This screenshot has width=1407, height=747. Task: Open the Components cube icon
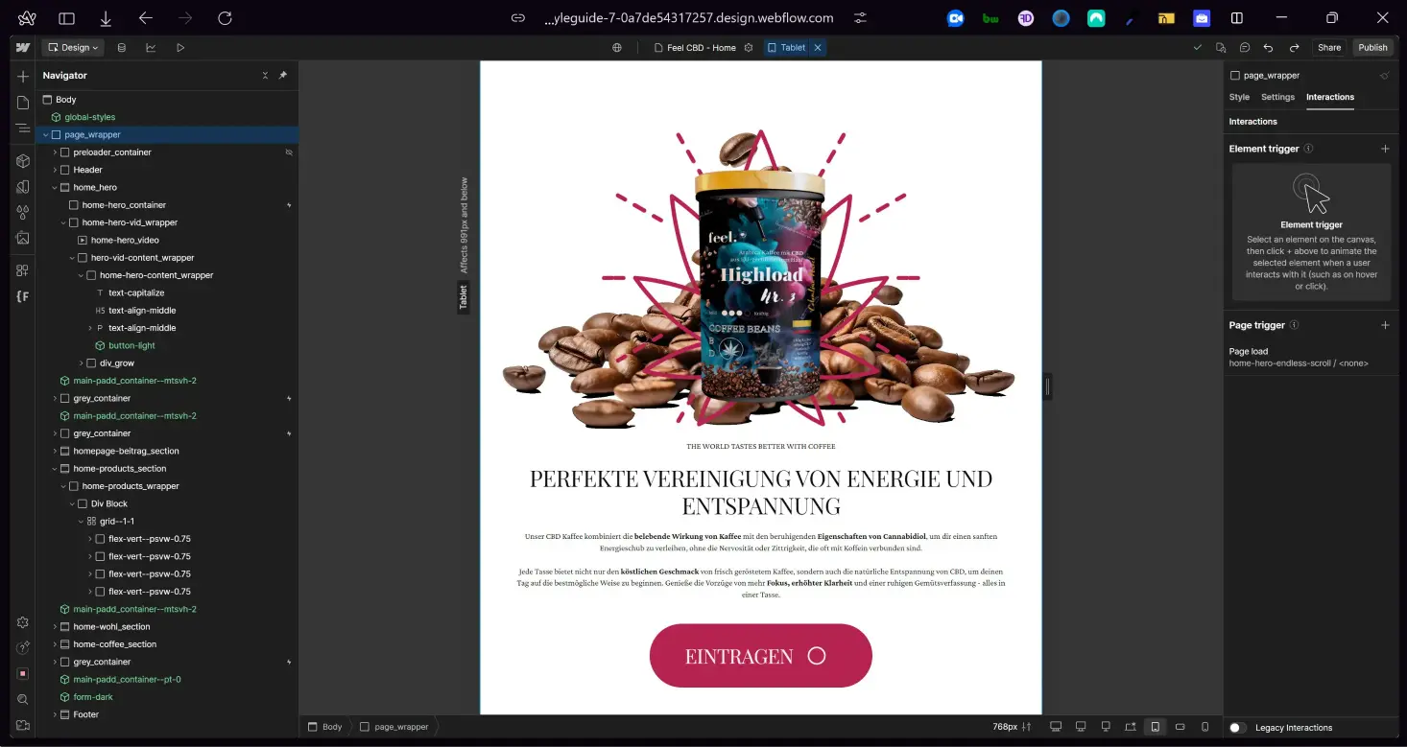[23, 161]
